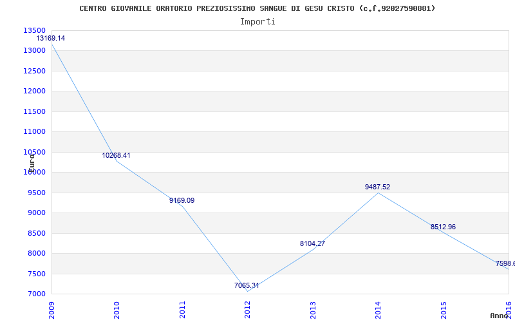Click the 8104.27 data label
515x322 pixels.
point(312,244)
